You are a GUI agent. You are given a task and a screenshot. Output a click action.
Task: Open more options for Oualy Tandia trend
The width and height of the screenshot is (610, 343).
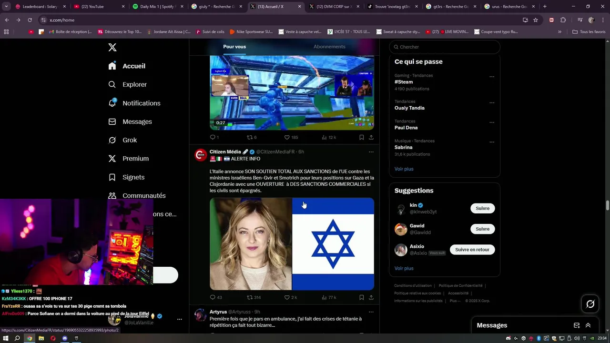pos(492,102)
